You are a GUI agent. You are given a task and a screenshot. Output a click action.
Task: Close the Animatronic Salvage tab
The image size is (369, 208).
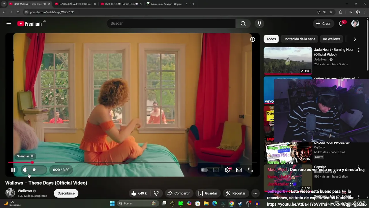[186, 4]
